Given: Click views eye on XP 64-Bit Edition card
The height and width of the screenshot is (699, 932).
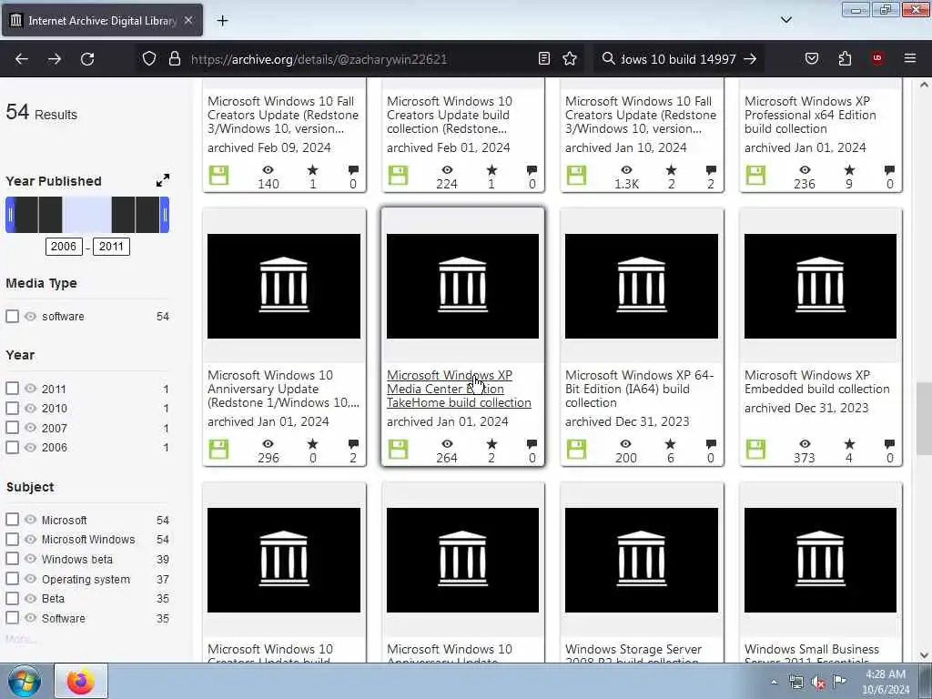Looking at the screenshot, I should pyautogui.click(x=626, y=444).
